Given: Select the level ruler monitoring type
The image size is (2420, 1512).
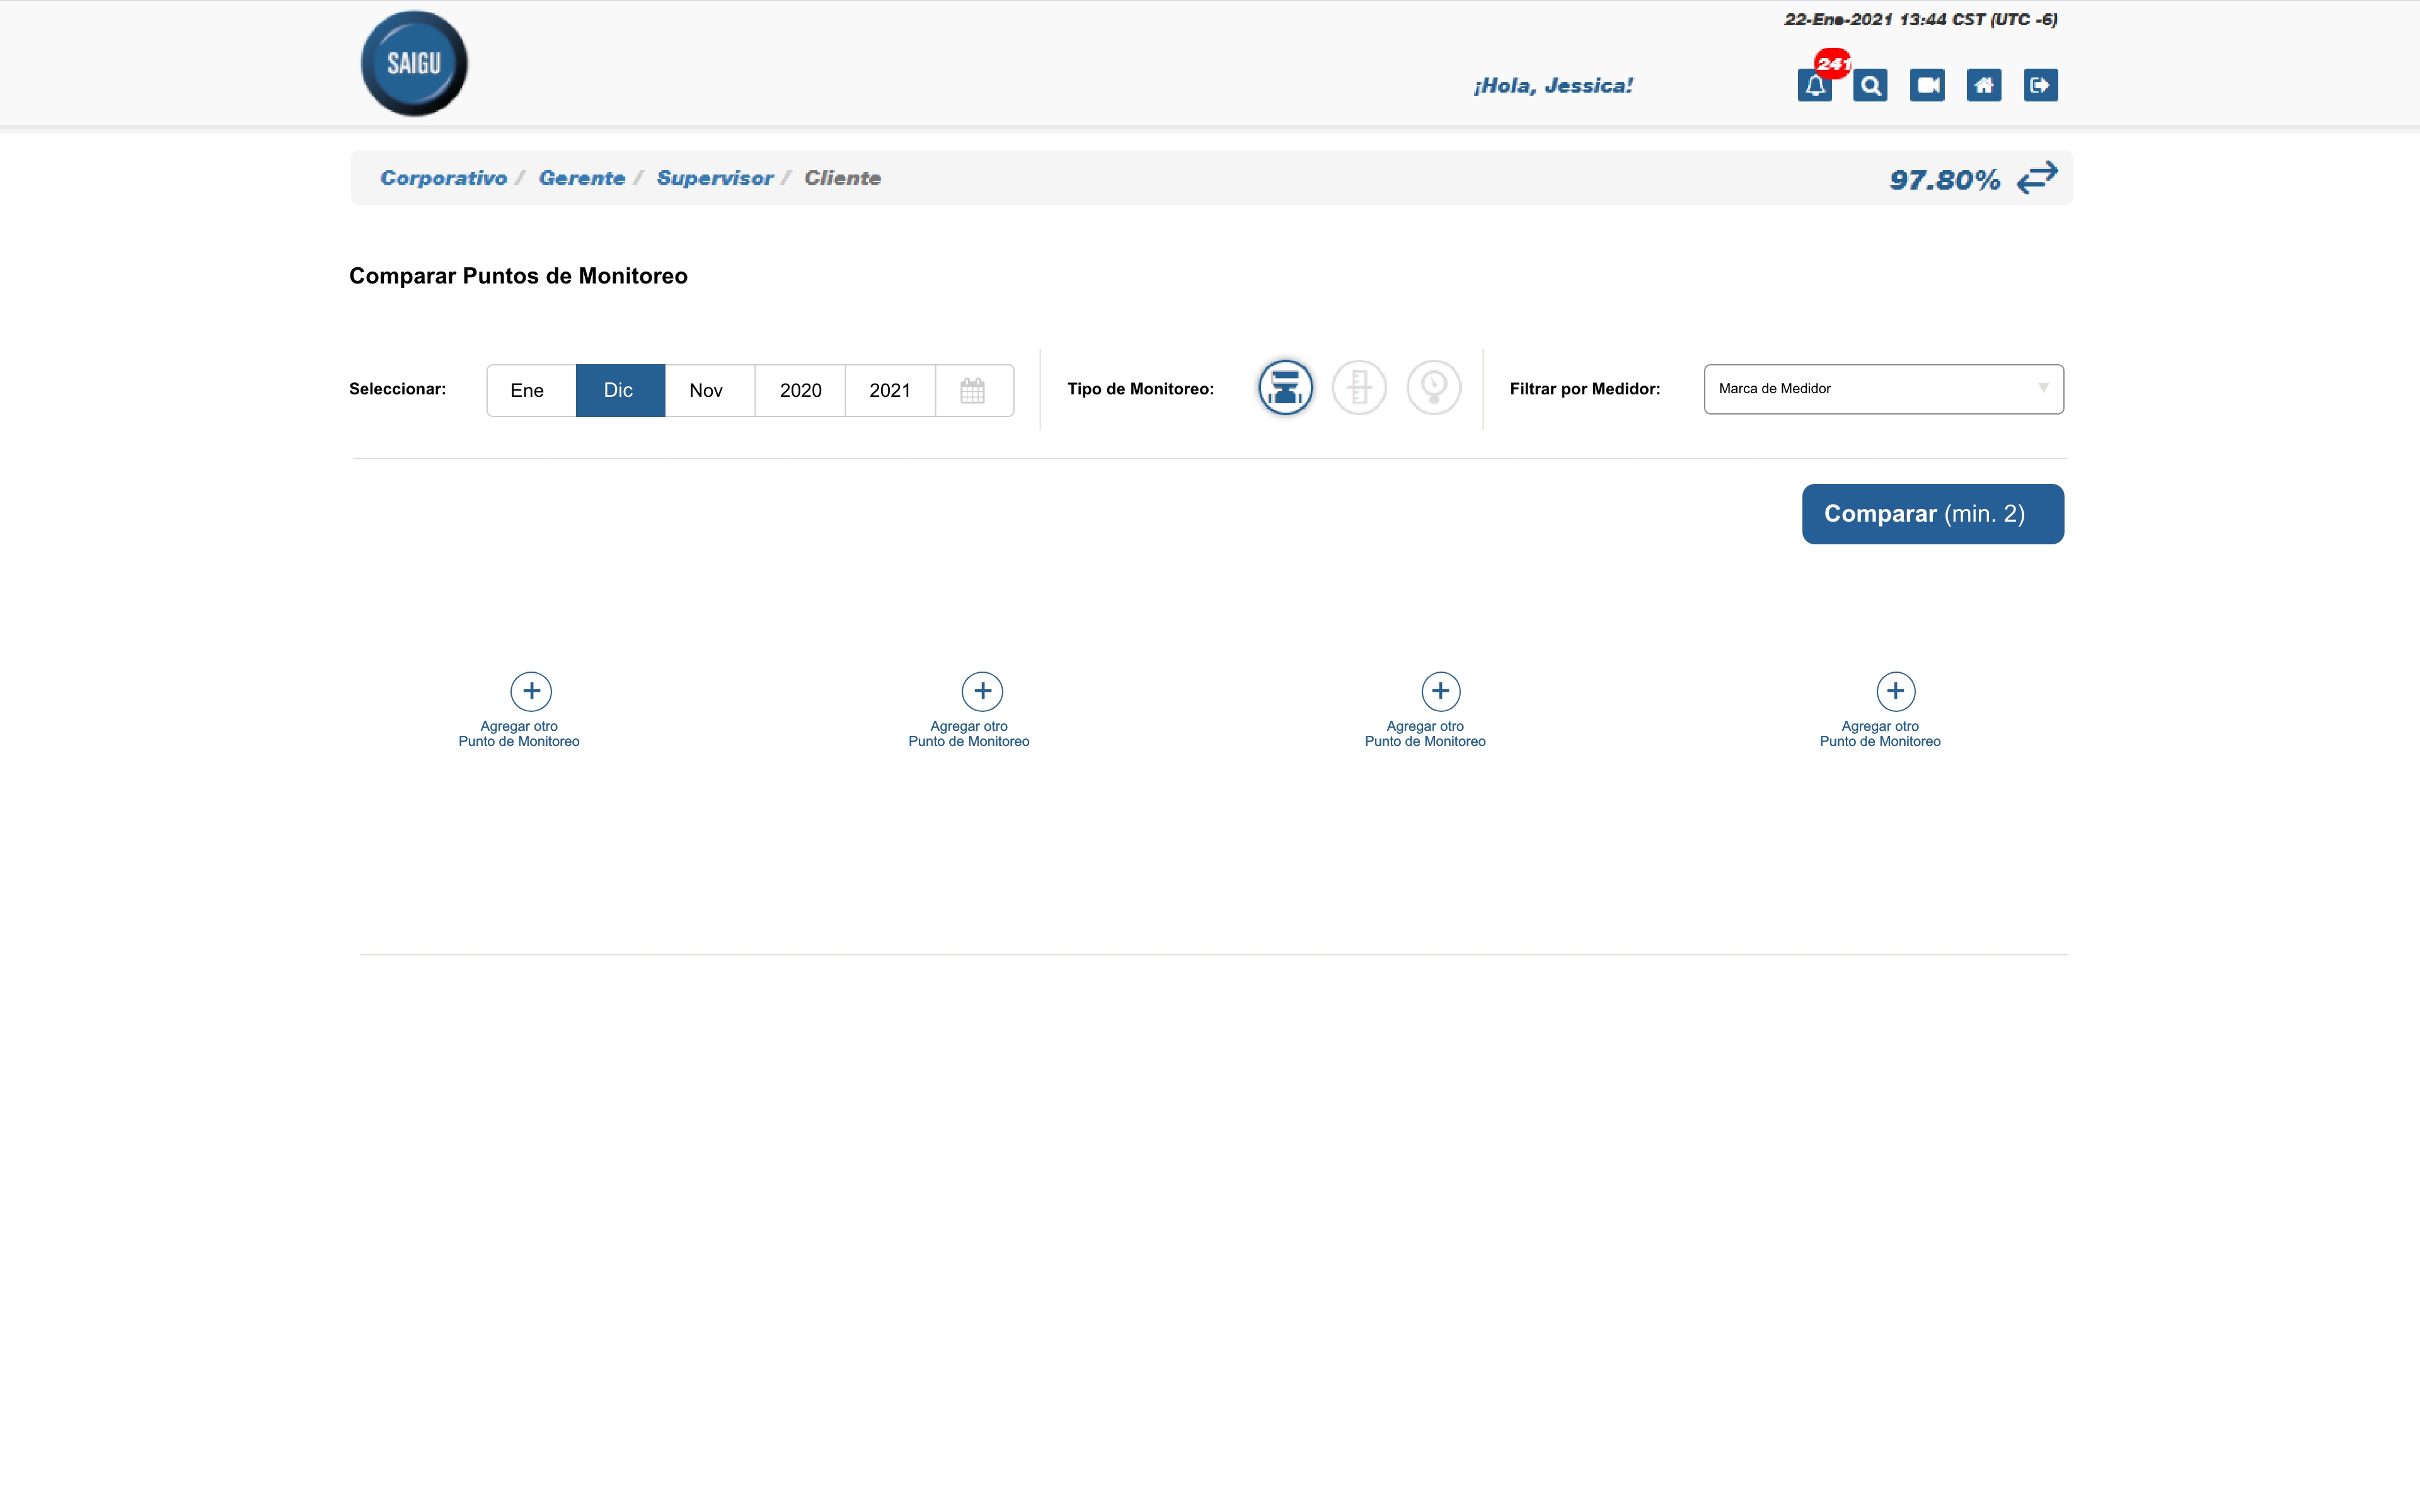Looking at the screenshot, I should [1359, 388].
